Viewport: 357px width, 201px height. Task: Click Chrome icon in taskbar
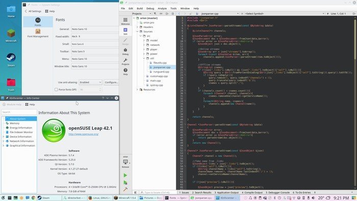tap(33, 198)
